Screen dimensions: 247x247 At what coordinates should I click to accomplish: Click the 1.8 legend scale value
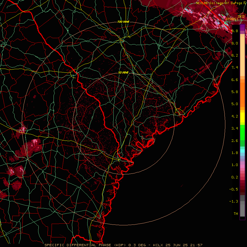(x=235, y=153)
